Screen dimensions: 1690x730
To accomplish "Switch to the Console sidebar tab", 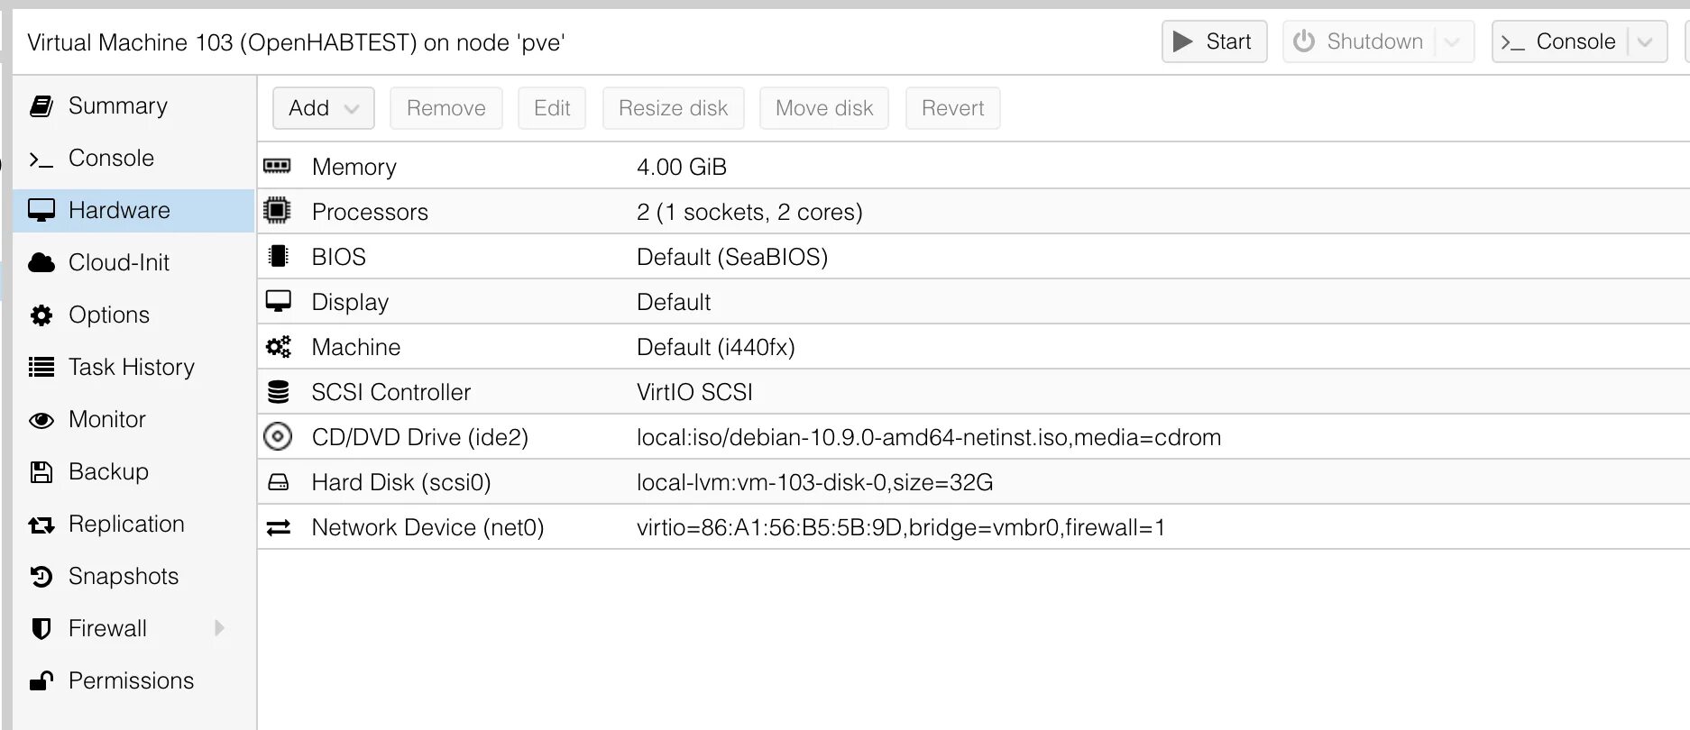I will point(111,159).
